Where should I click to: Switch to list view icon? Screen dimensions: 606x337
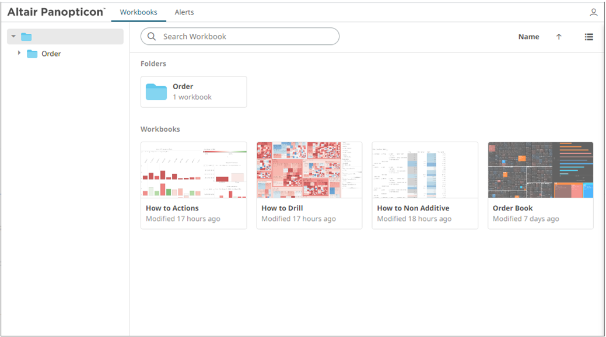589,37
